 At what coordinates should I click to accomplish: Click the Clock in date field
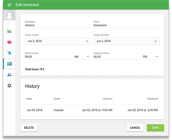(54, 41)
